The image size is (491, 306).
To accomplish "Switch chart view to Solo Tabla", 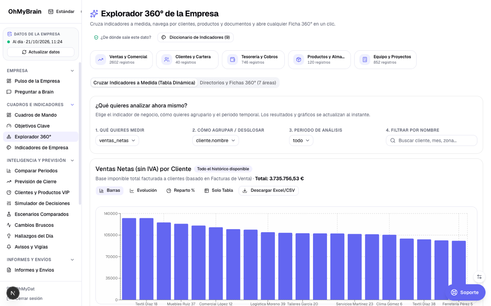I will click(x=218, y=191).
